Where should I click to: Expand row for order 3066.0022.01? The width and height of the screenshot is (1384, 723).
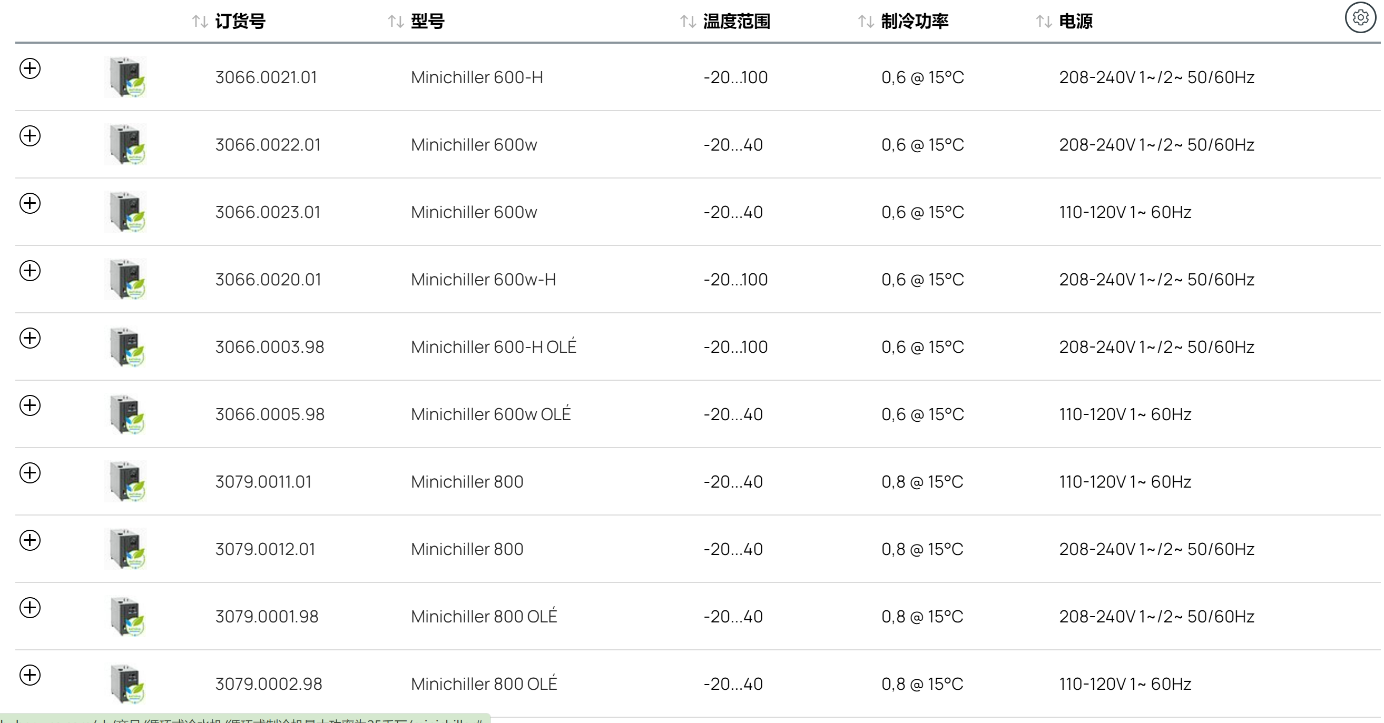pyautogui.click(x=30, y=136)
